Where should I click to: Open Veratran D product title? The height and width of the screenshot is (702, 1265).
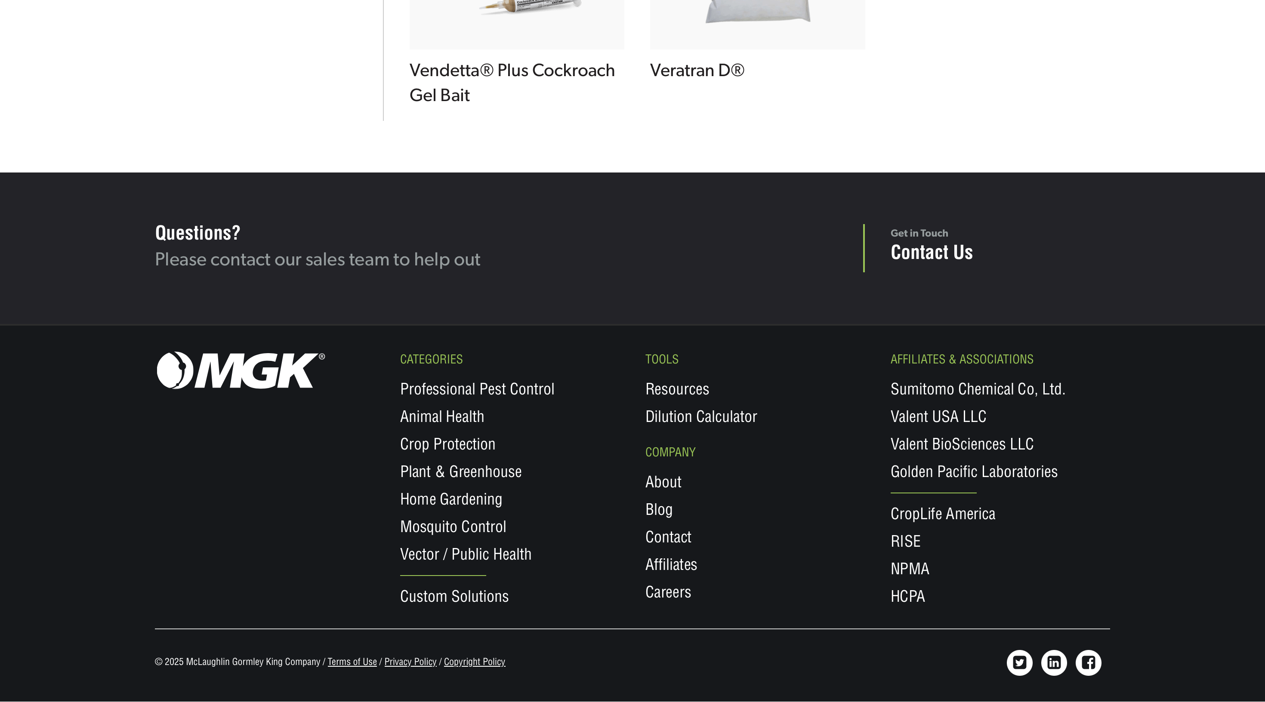tap(697, 70)
